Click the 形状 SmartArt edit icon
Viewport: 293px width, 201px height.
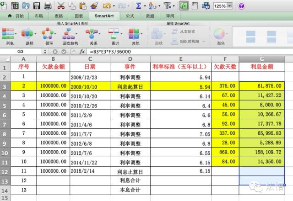pyautogui.click(x=157, y=34)
